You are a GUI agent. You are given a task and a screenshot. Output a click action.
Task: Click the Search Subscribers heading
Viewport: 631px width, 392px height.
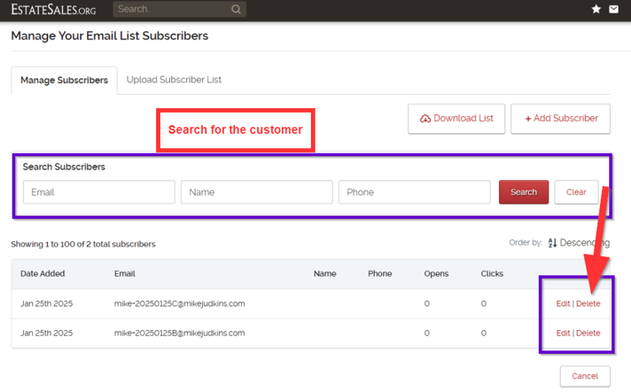click(64, 167)
